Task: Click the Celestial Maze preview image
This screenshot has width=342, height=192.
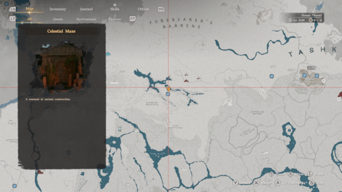Action: coord(61,67)
